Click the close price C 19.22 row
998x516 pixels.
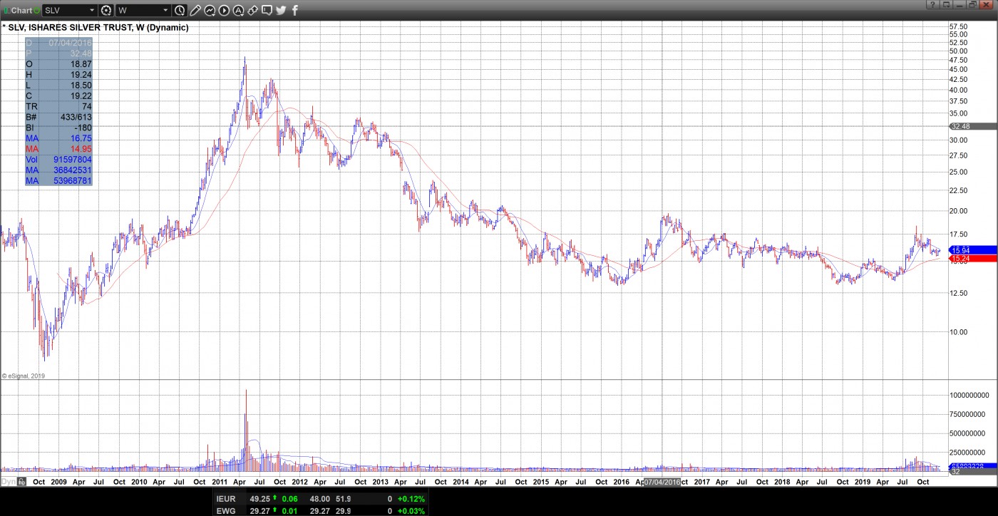point(58,96)
